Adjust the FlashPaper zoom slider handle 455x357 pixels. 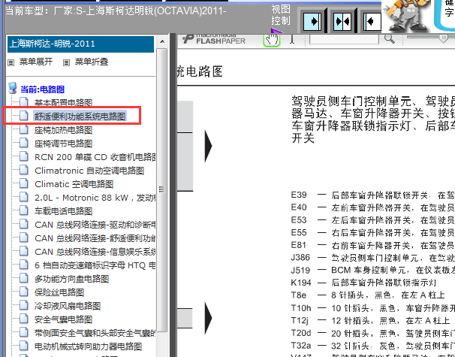pos(444,38)
